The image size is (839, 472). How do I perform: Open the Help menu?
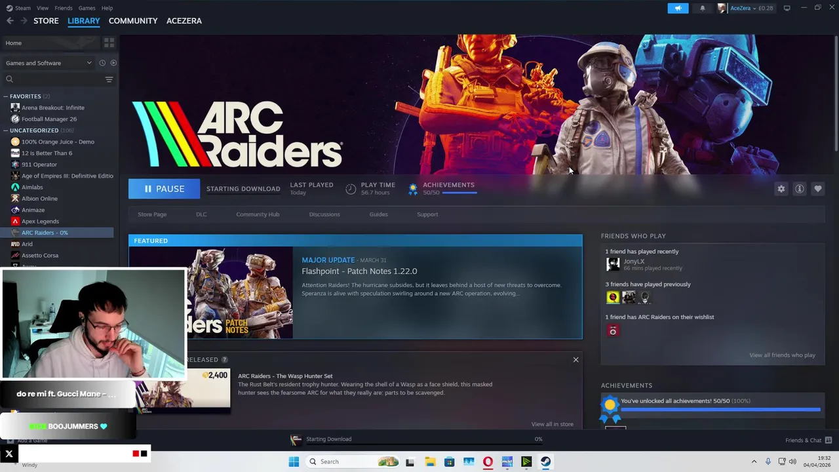coord(107,8)
